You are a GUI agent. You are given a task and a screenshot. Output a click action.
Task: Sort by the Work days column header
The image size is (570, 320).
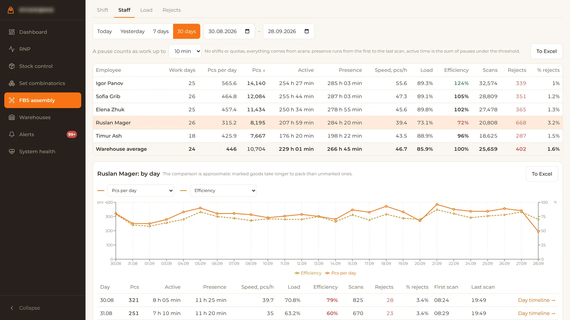tap(182, 70)
